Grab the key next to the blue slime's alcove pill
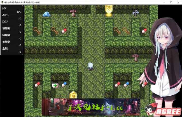This screenshot has height=117, width=182. click(x=55, y=30)
